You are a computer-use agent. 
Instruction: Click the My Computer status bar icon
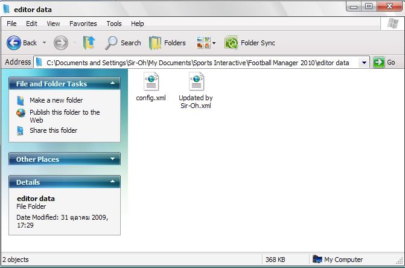317,259
